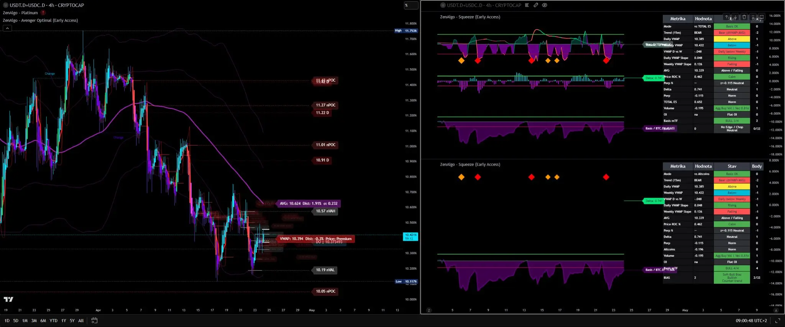Click the current price 10.421% scale label
Viewport: 785px width, 327px height.
click(411, 237)
